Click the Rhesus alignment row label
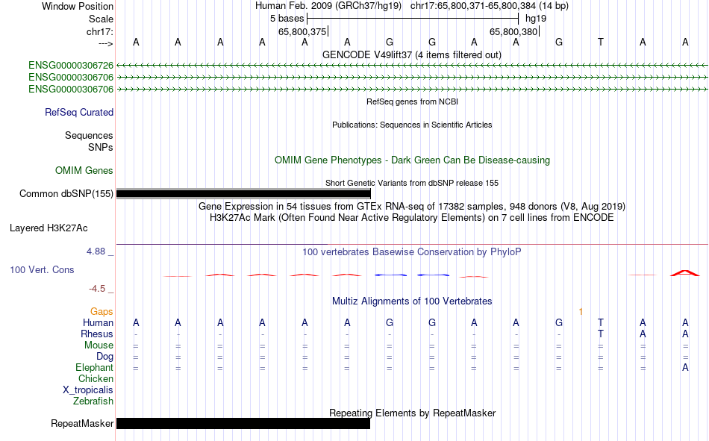This screenshot has height=441, width=709. [97, 334]
